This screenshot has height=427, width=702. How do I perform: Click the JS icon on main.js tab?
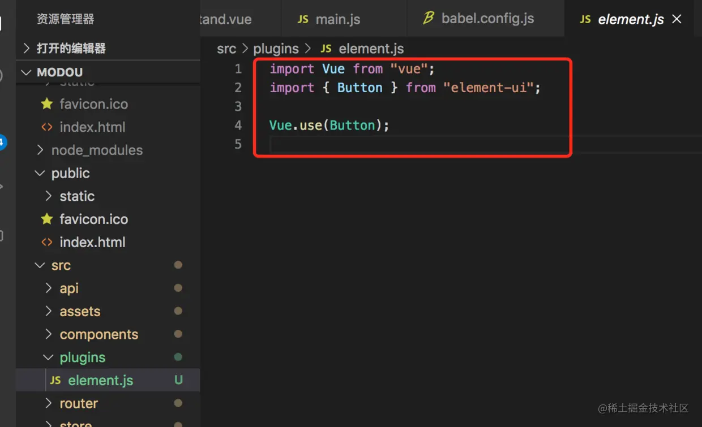tap(303, 19)
